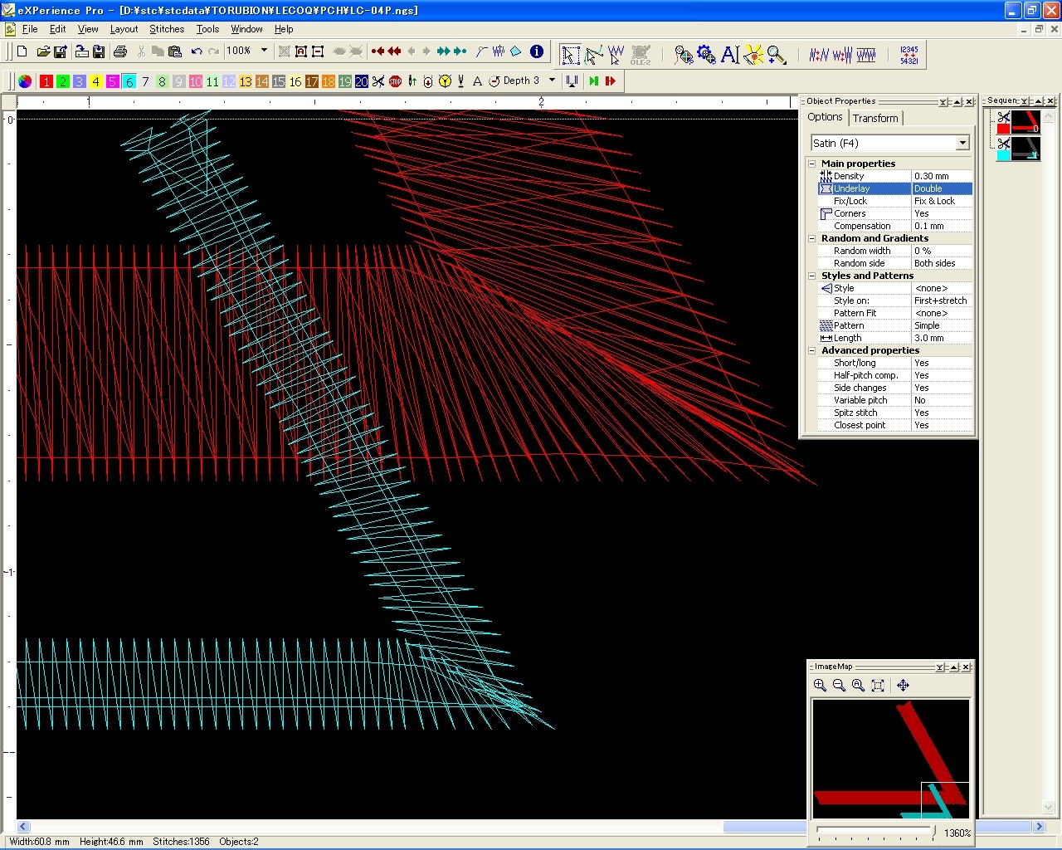Screen dimensions: 1062x850
Task: Collapse the Advanced properties section
Action: (812, 350)
